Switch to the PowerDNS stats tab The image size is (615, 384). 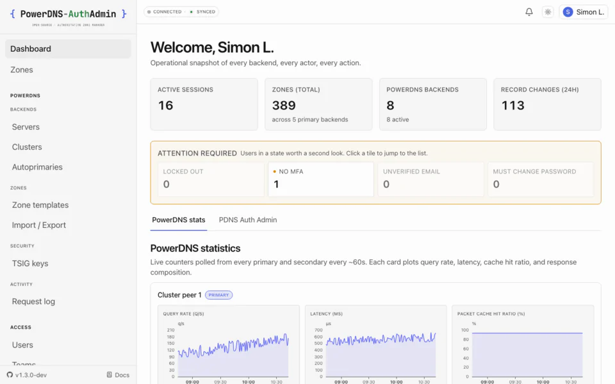coord(179,220)
